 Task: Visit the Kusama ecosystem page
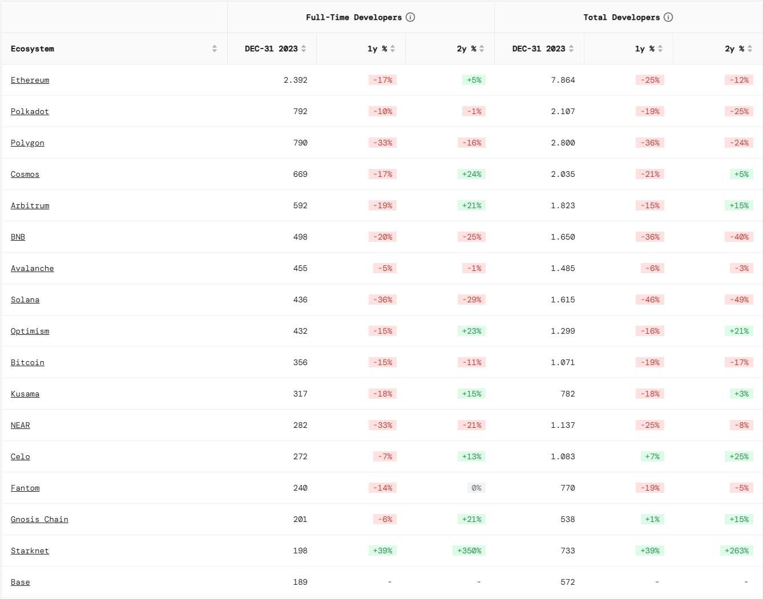[x=25, y=394]
